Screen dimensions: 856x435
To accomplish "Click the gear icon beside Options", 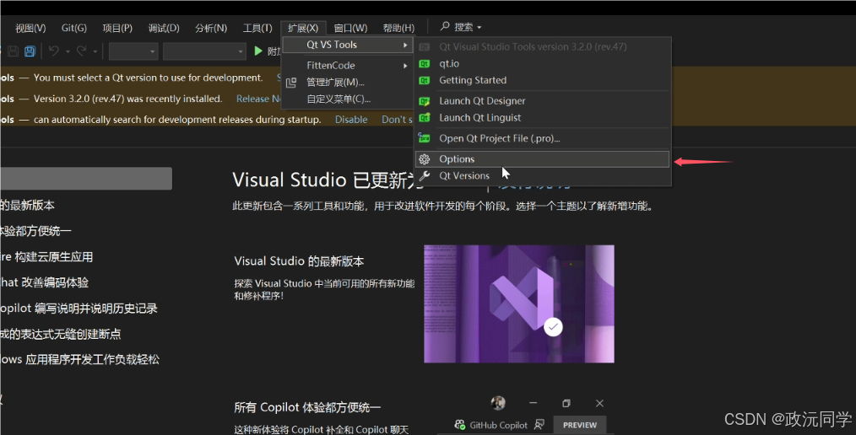I will click(424, 159).
